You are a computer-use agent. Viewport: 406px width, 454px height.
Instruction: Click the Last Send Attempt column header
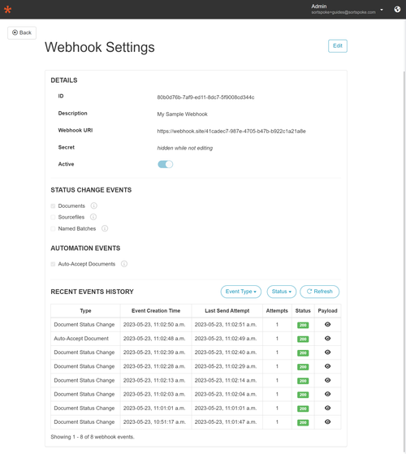pos(227,311)
